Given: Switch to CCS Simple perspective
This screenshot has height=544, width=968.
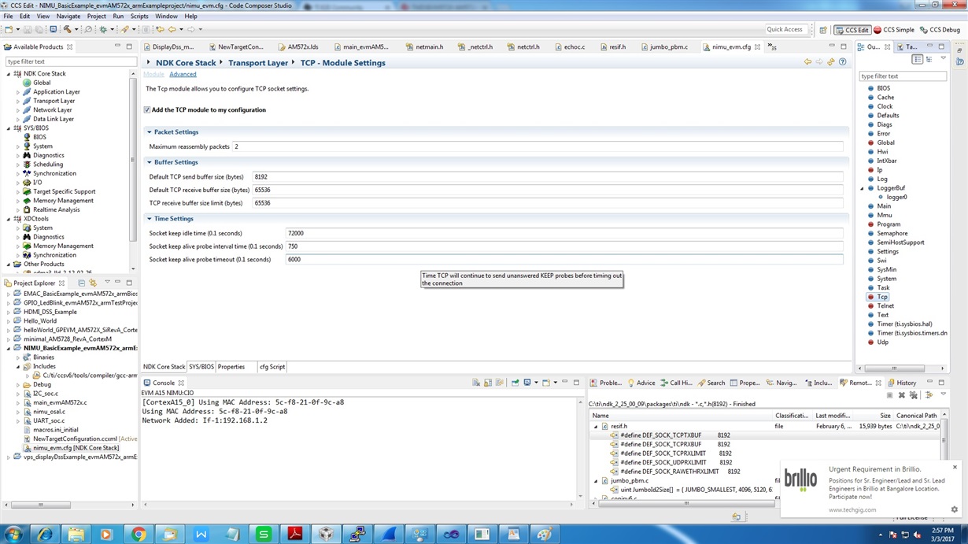Looking at the screenshot, I should click(894, 30).
